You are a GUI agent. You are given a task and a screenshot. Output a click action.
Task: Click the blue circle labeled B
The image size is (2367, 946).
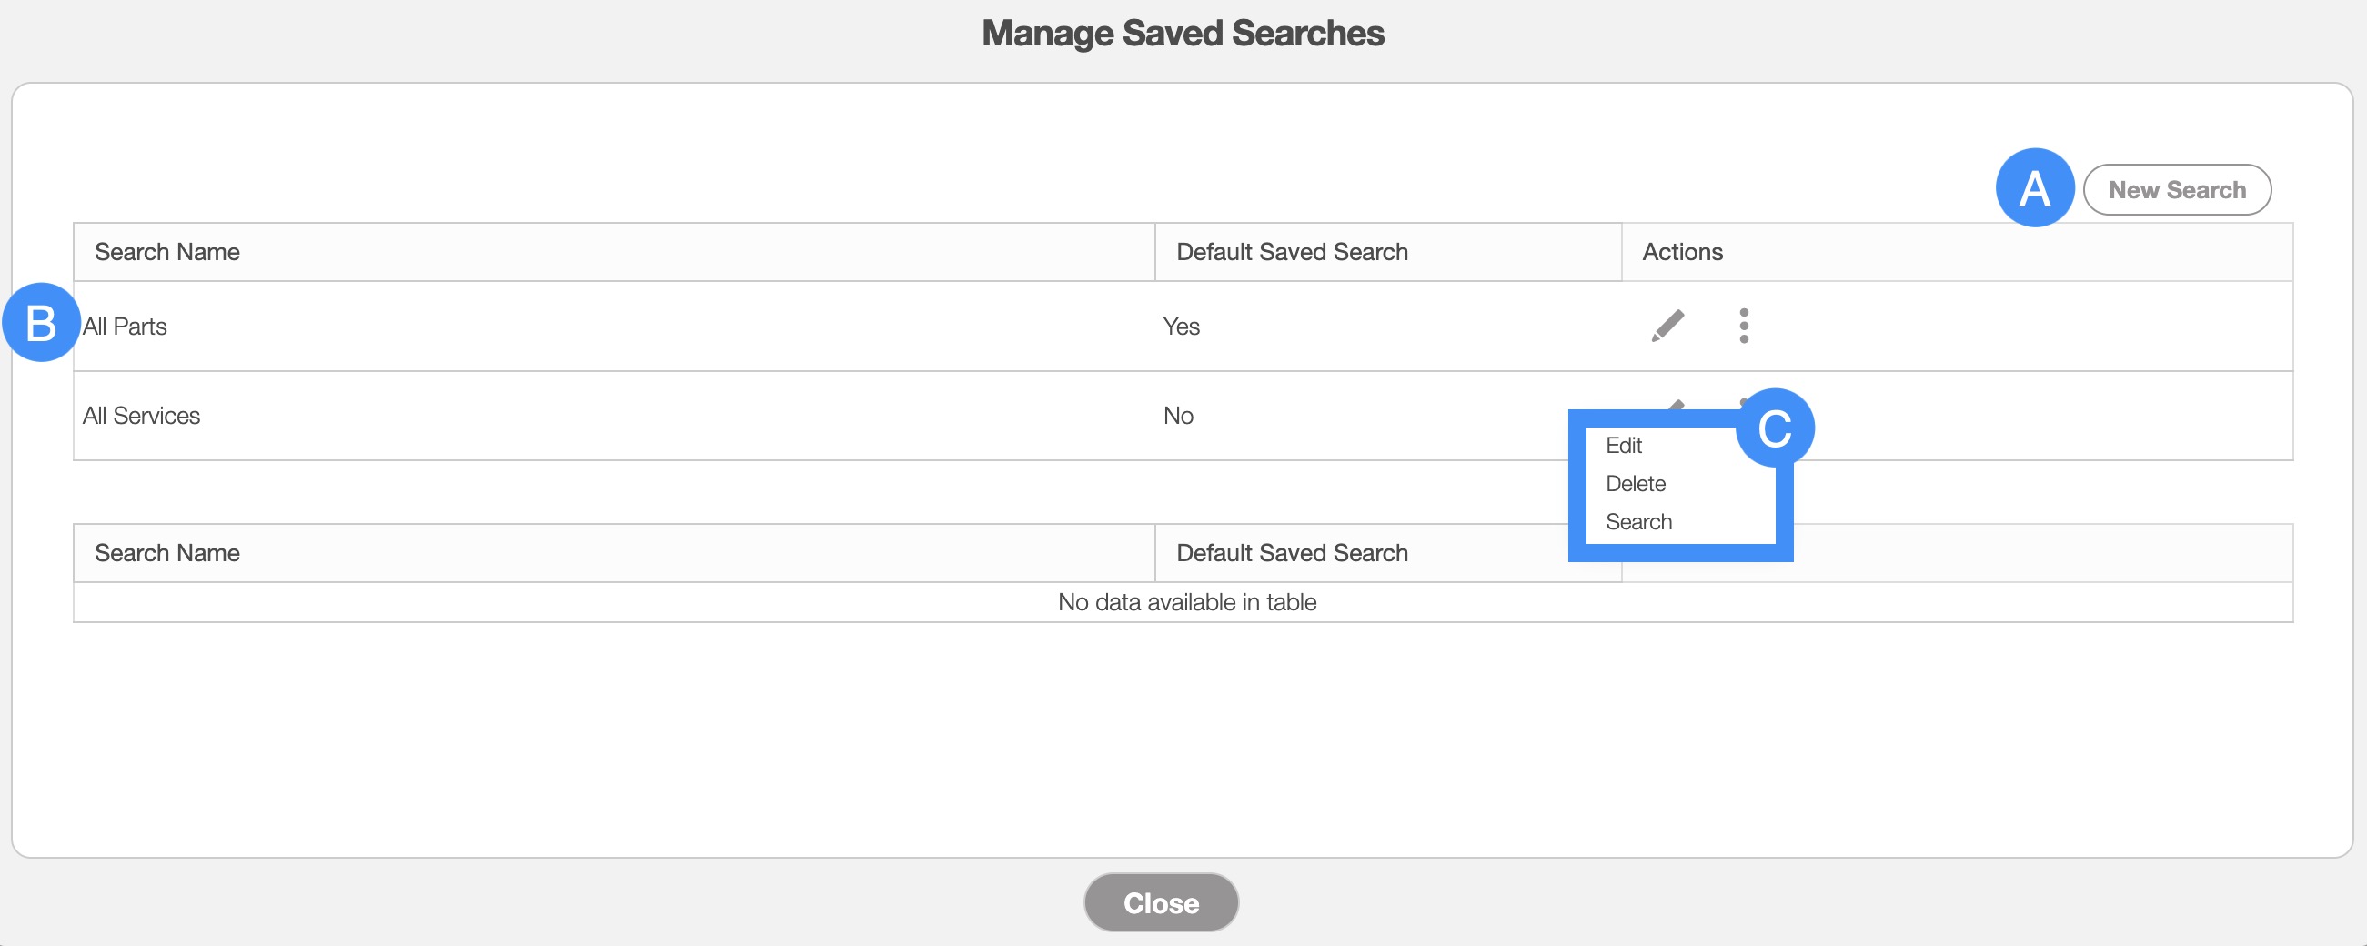40,322
